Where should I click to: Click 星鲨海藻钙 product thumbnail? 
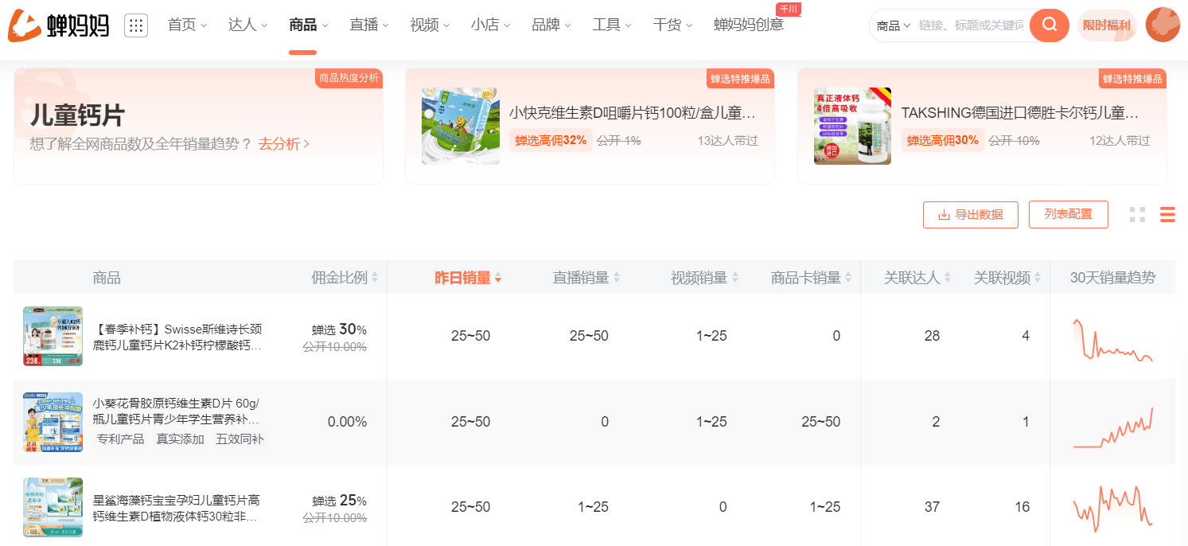coord(53,507)
